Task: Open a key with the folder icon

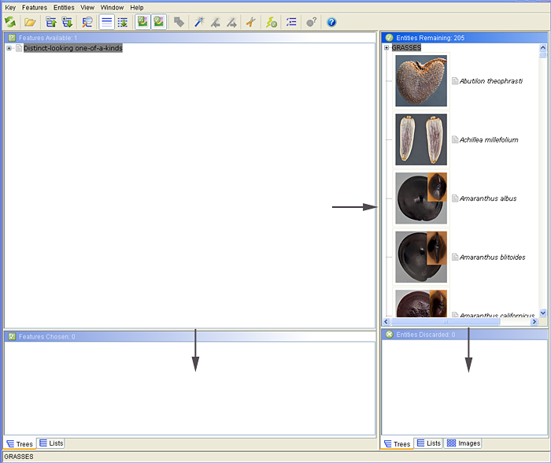Action: tap(30, 22)
